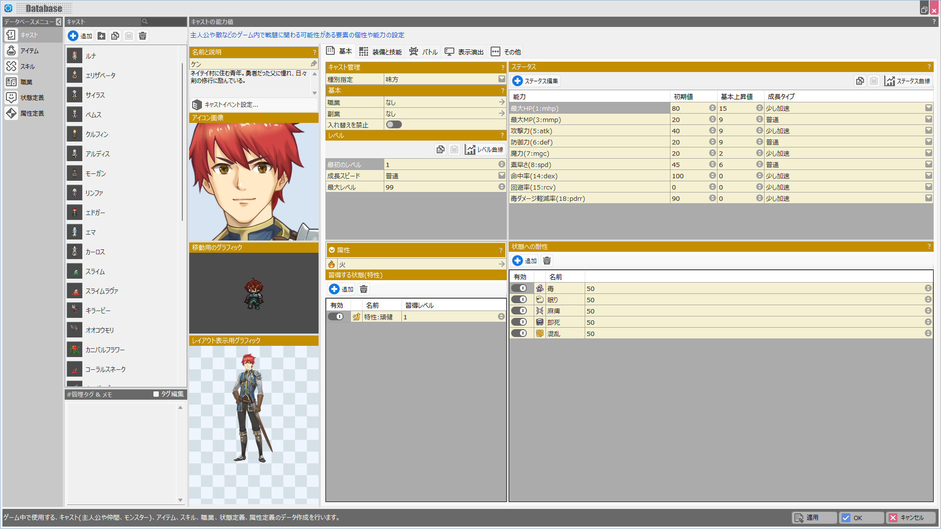
Task: Click the キャストイベント設定 button
Action: click(x=230, y=105)
